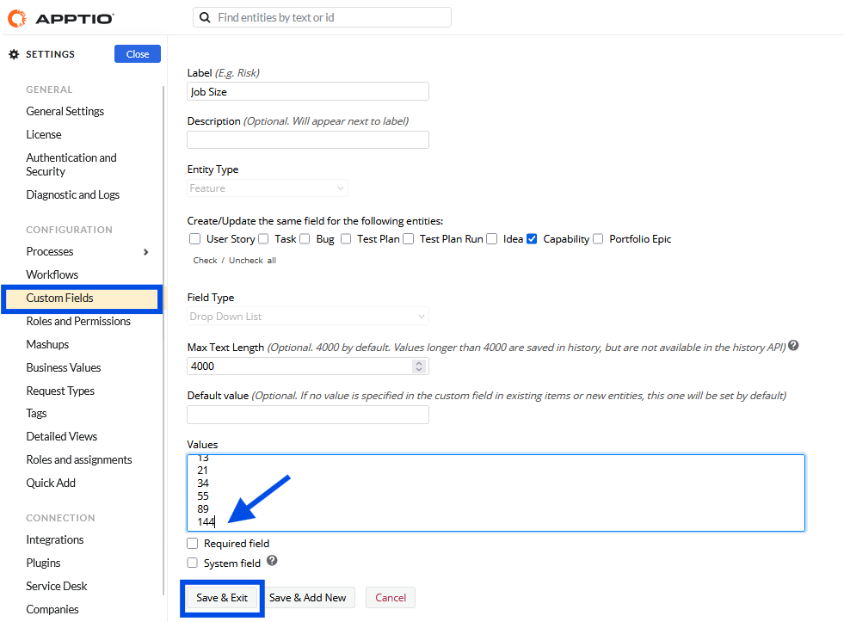Close the Settings panel
Viewport: 844px width, 622px height.
138,54
